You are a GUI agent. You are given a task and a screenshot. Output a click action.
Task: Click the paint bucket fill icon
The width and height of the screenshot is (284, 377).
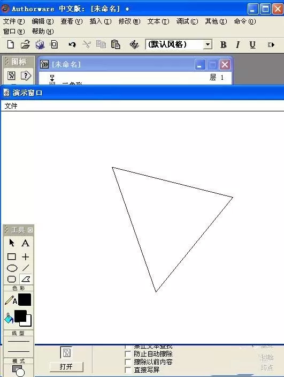coord(9,318)
